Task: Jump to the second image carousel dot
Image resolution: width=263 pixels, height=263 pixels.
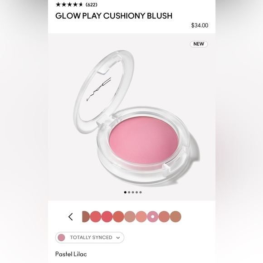Action: coord(129,192)
